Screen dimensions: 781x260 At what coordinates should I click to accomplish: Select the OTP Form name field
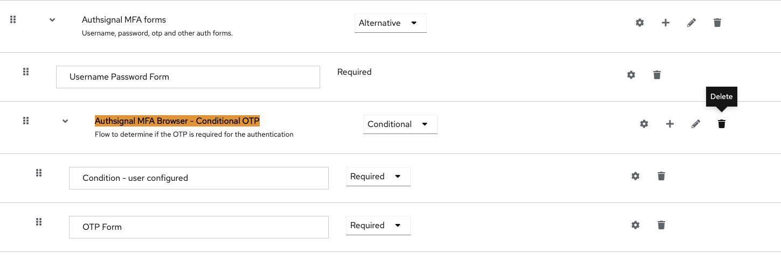(199, 227)
